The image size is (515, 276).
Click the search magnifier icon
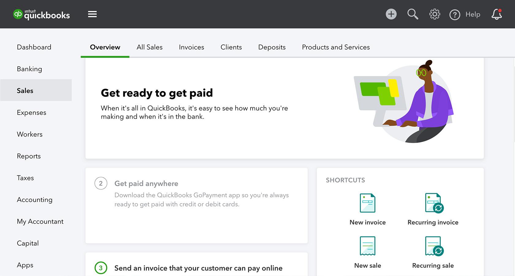tap(413, 14)
